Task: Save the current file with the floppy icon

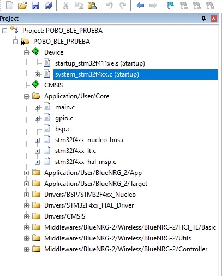Action: 35,5
